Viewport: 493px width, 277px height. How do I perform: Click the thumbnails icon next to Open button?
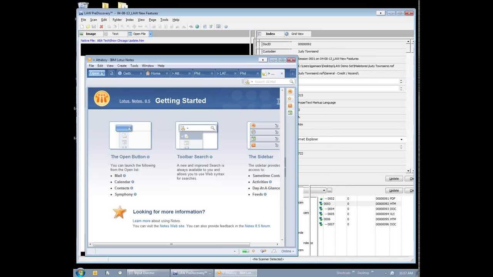coord(111,73)
